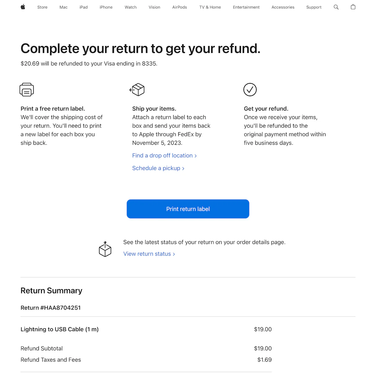Open the Find a drop off location link

click(x=162, y=155)
